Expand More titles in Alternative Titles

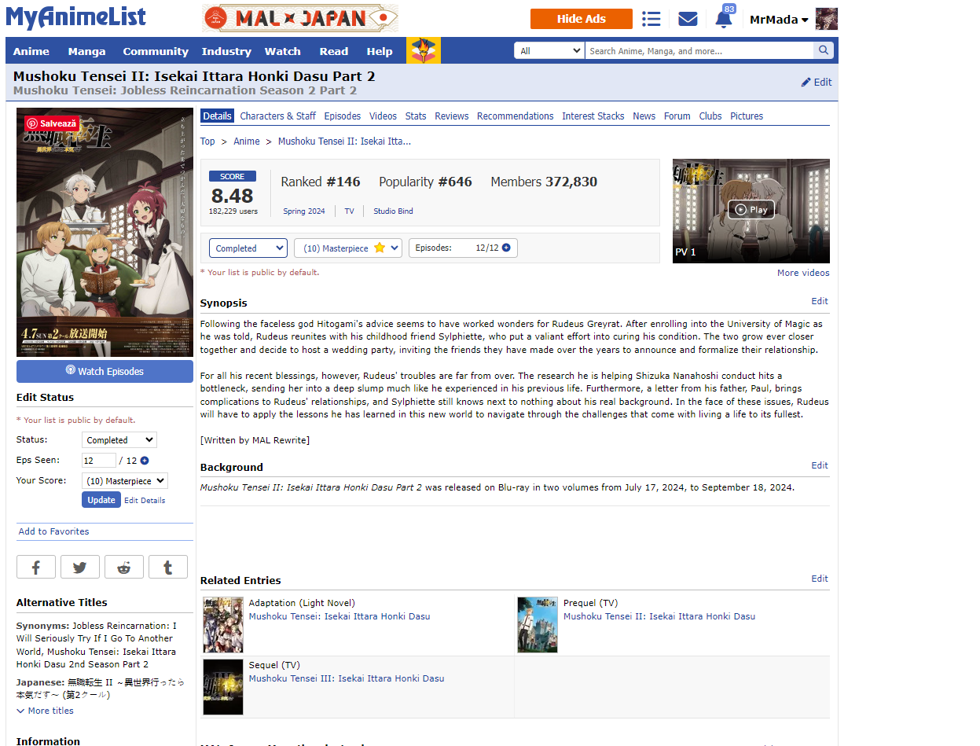tap(46, 711)
